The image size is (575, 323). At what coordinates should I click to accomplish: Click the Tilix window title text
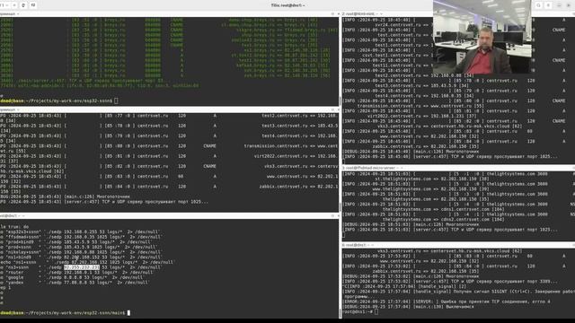287,5
